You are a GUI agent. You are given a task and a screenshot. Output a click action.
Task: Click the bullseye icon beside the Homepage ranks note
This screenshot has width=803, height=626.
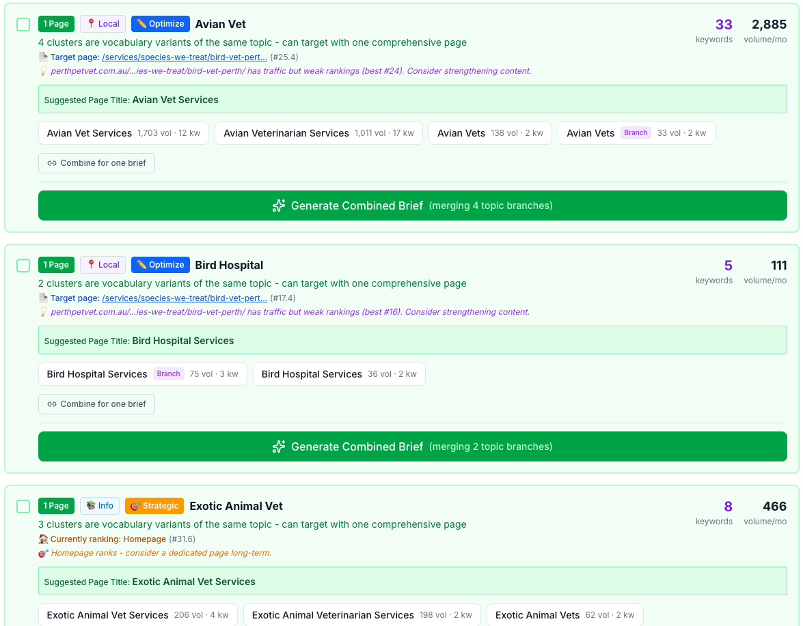tap(44, 553)
